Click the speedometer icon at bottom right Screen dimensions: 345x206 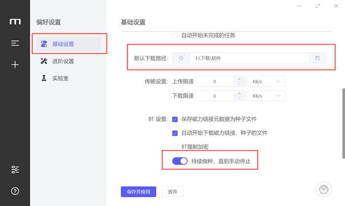coord(323,190)
